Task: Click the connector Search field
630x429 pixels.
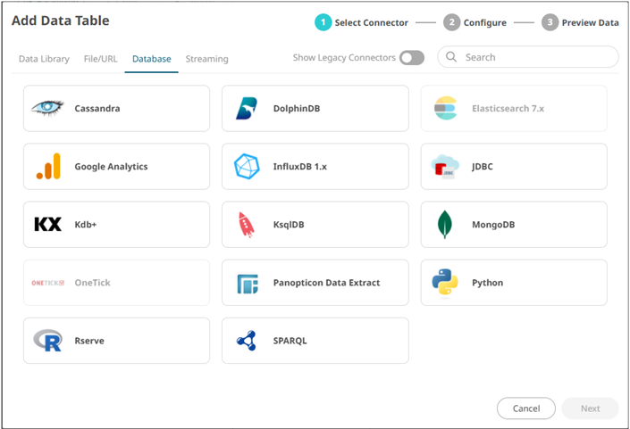Action: click(536, 57)
